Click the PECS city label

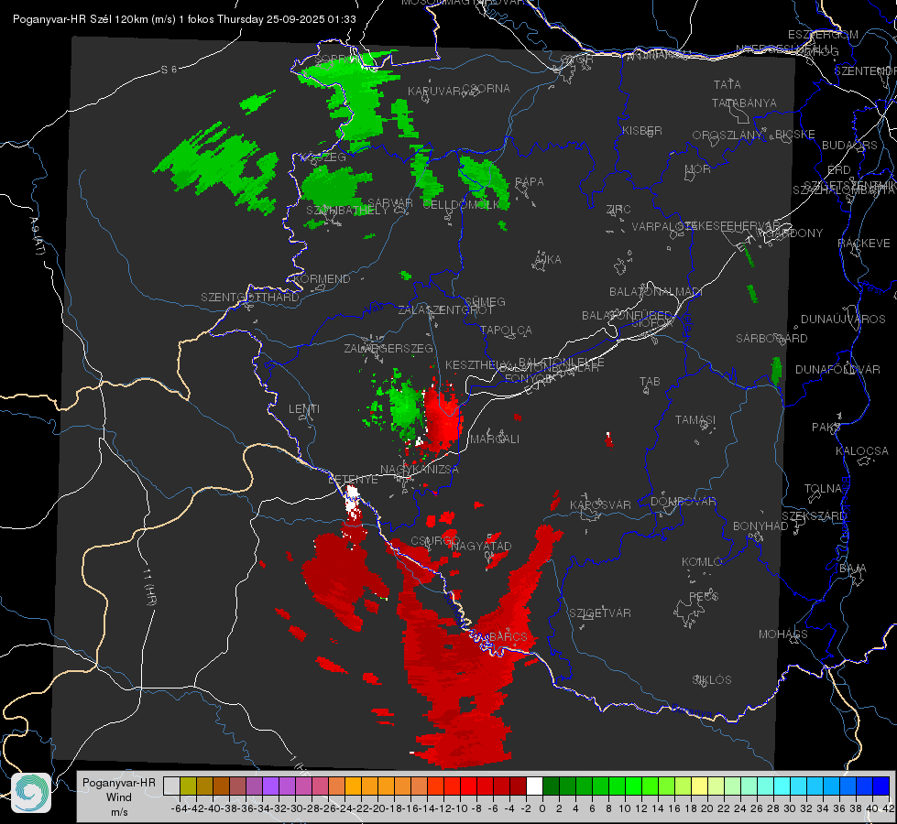click(703, 596)
